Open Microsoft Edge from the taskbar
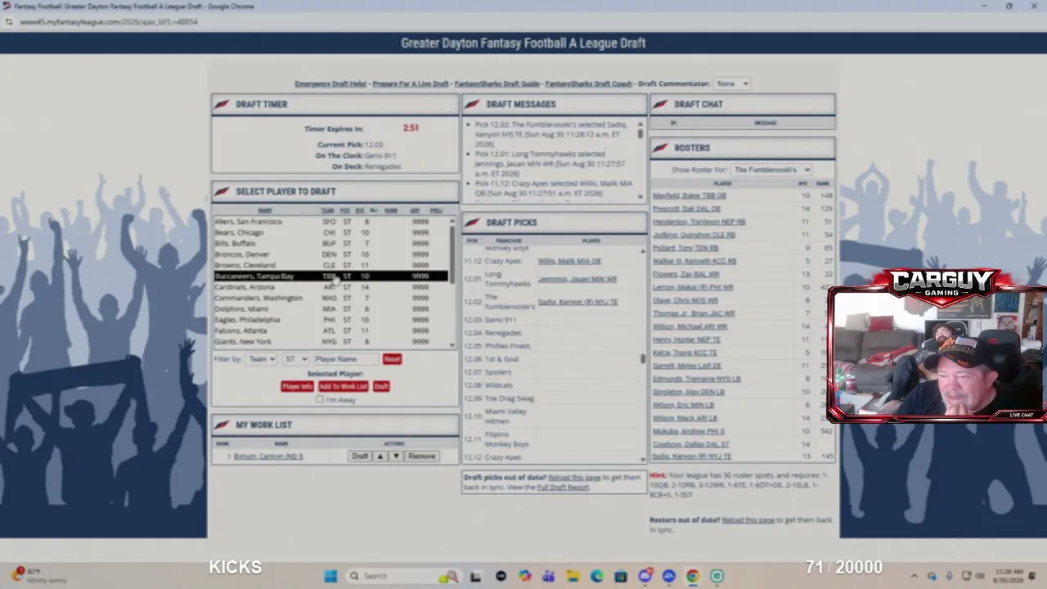 (x=596, y=576)
